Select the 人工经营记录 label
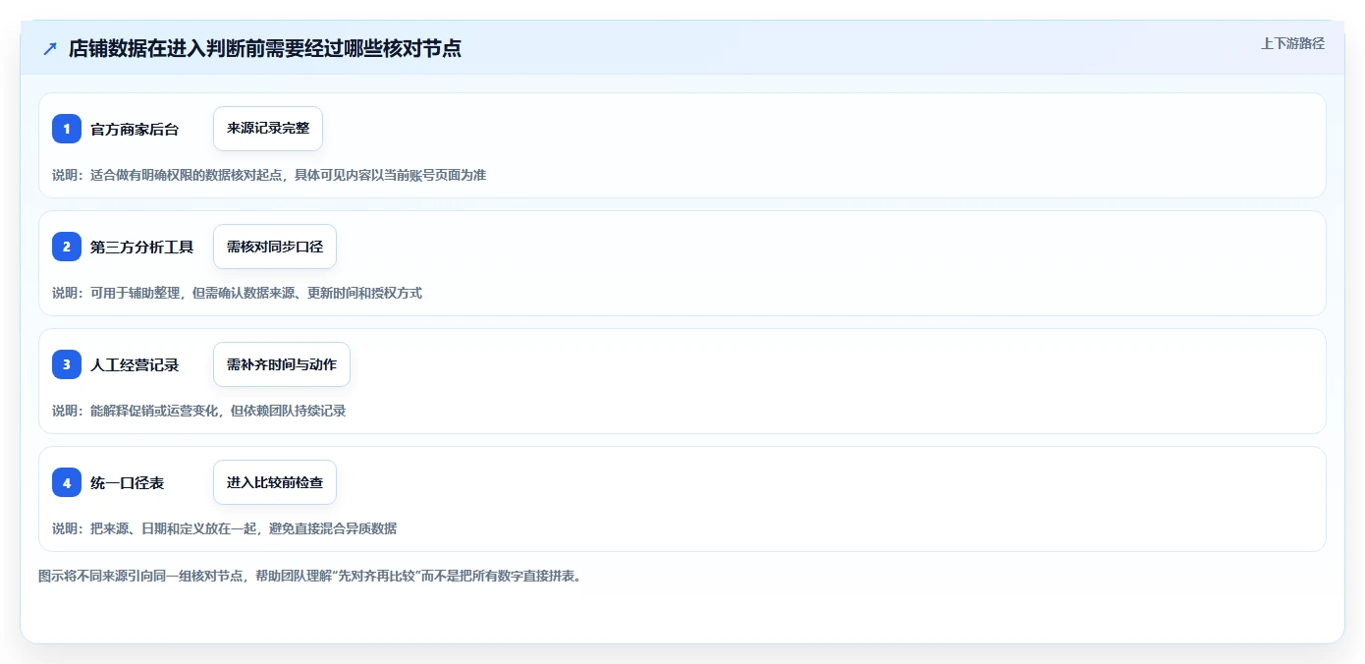This screenshot has height=664, width=1365. point(135,365)
